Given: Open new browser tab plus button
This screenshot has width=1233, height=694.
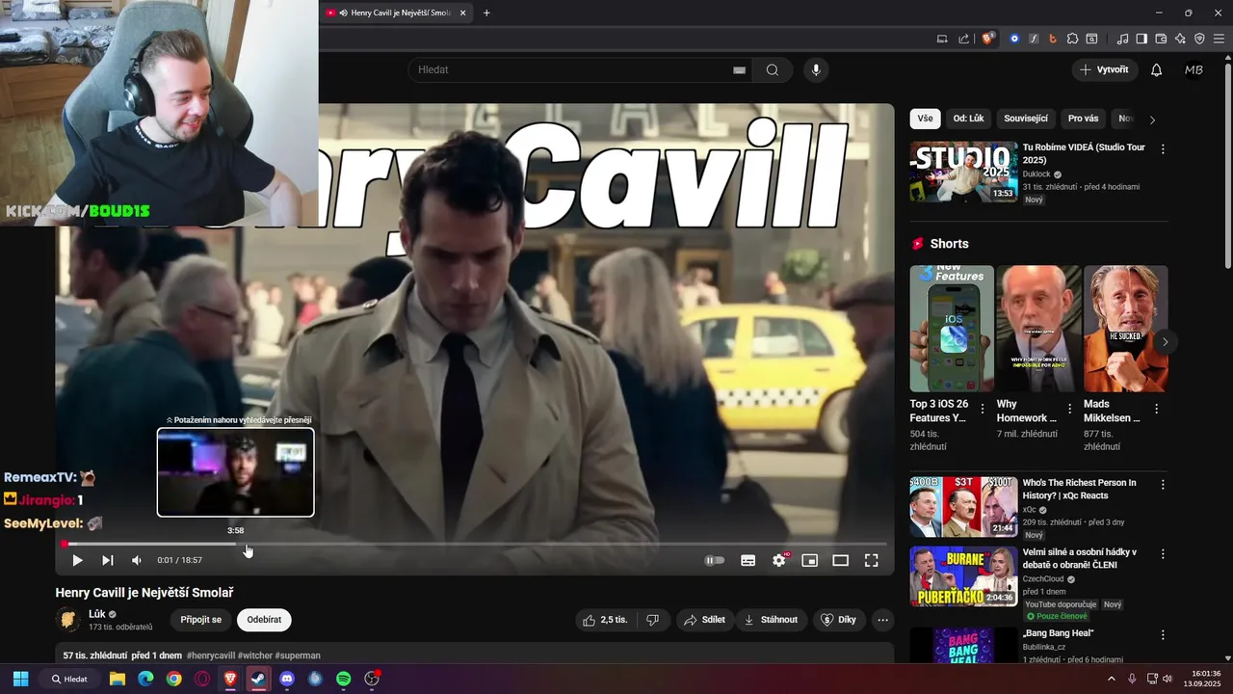Looking at the screenshot, I should pyautogui.click(x=486, y=13).
